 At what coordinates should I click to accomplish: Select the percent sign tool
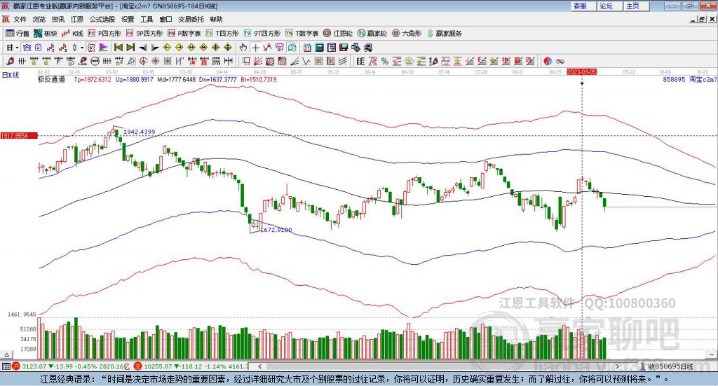[385, 61]
